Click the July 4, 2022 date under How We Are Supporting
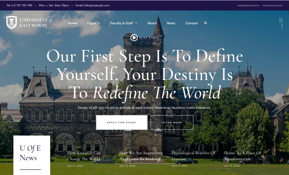 127,166
